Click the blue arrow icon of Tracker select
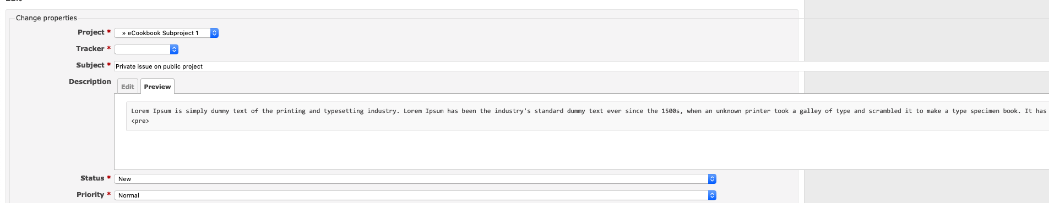Viewport: 1049px width, 203px height. pyautogui.click(x=174, y=49)
